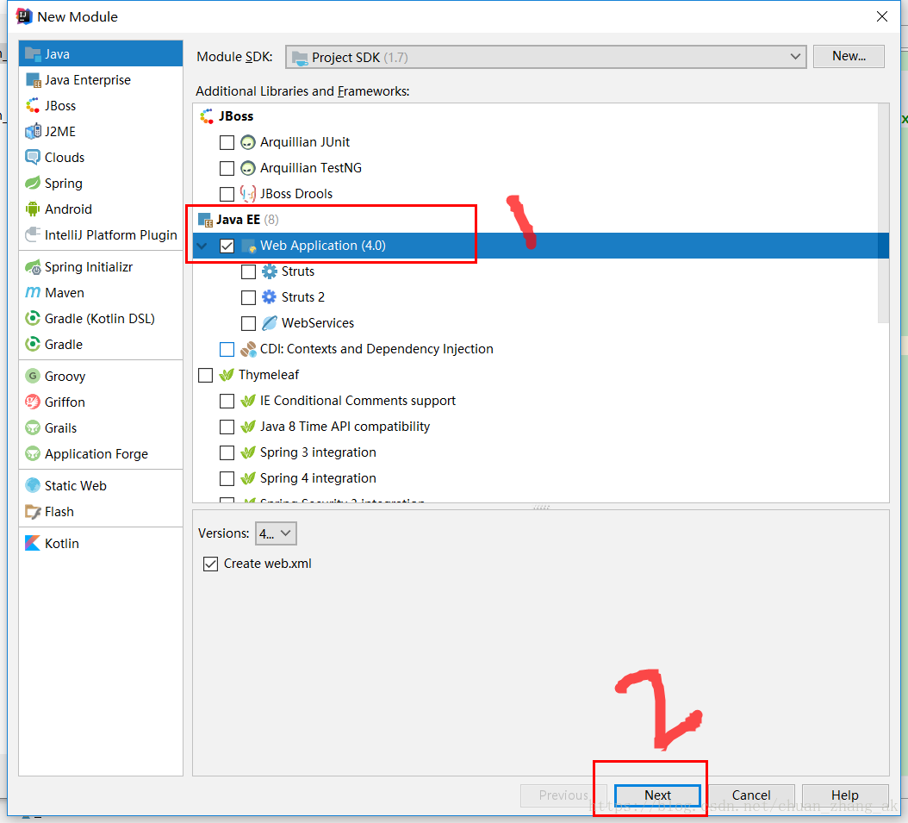Click the Gradle elephant icon
Viewport: 908px width, 823px height.
33,344
